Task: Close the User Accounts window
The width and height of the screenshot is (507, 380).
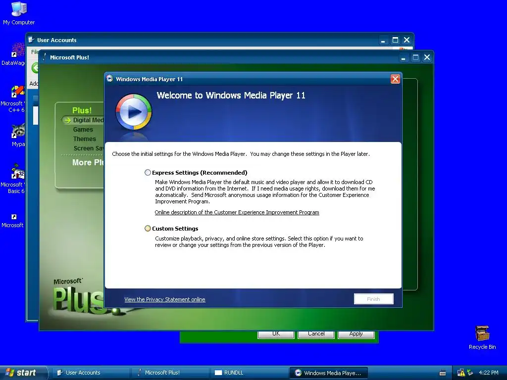Action: click(x=407, y=40)
